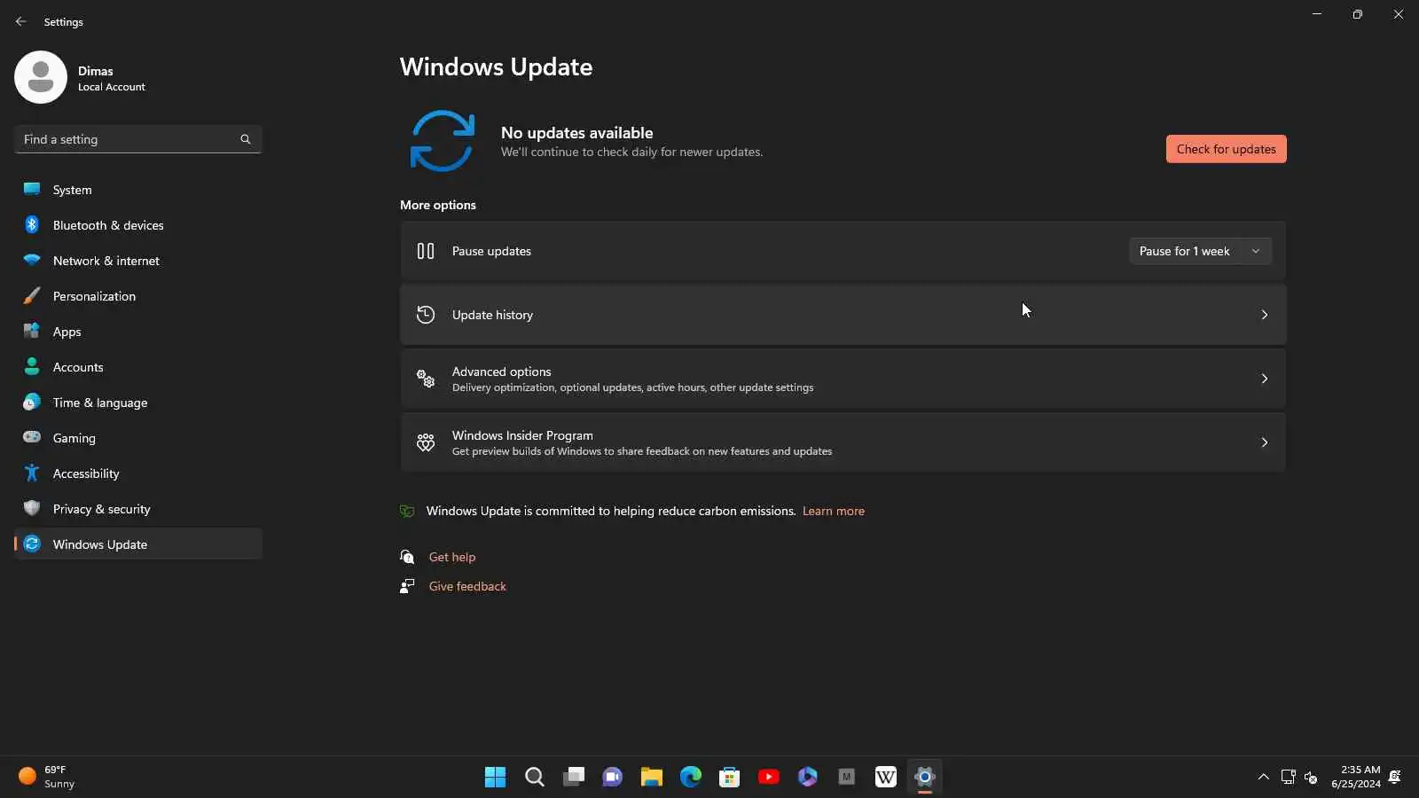This screenshot has width=1419, height=798.
Task: Click the pause bars icon beside Pause updates
Action: click(426, 251)
